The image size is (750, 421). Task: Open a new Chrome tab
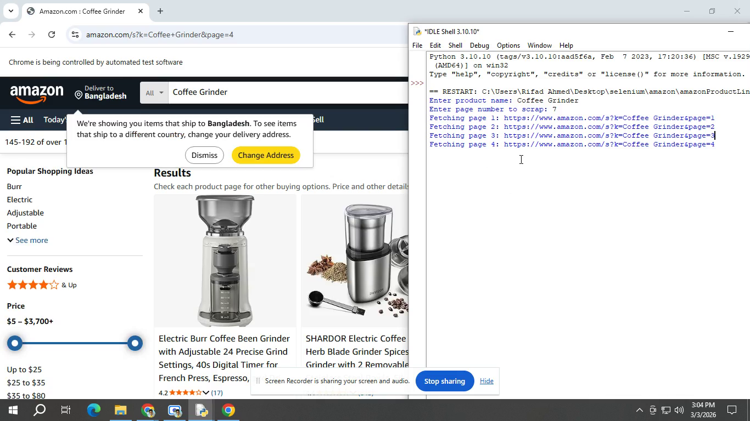(160, 11)
